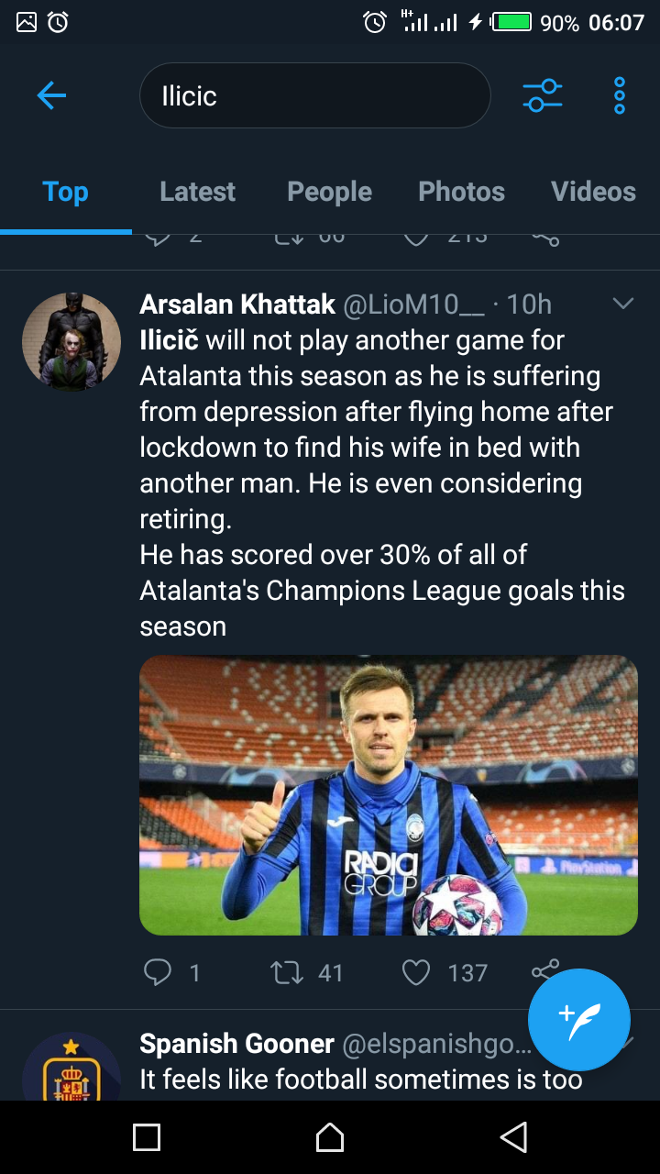The width and height of the screenshot is (660, 1174).
Task: Open Spanish Gooner's profile name
Action: click(x=236, y=1044)
